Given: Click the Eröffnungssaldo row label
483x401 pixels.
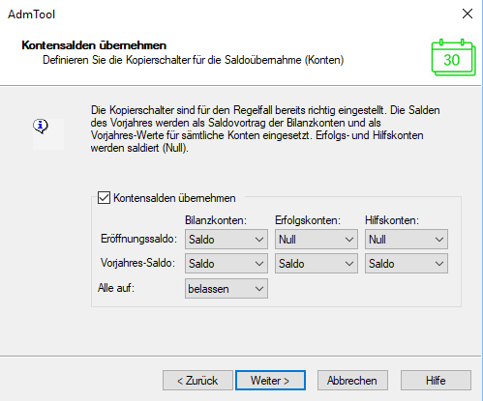Looking at the screenshot, I should tap(138, 239).
